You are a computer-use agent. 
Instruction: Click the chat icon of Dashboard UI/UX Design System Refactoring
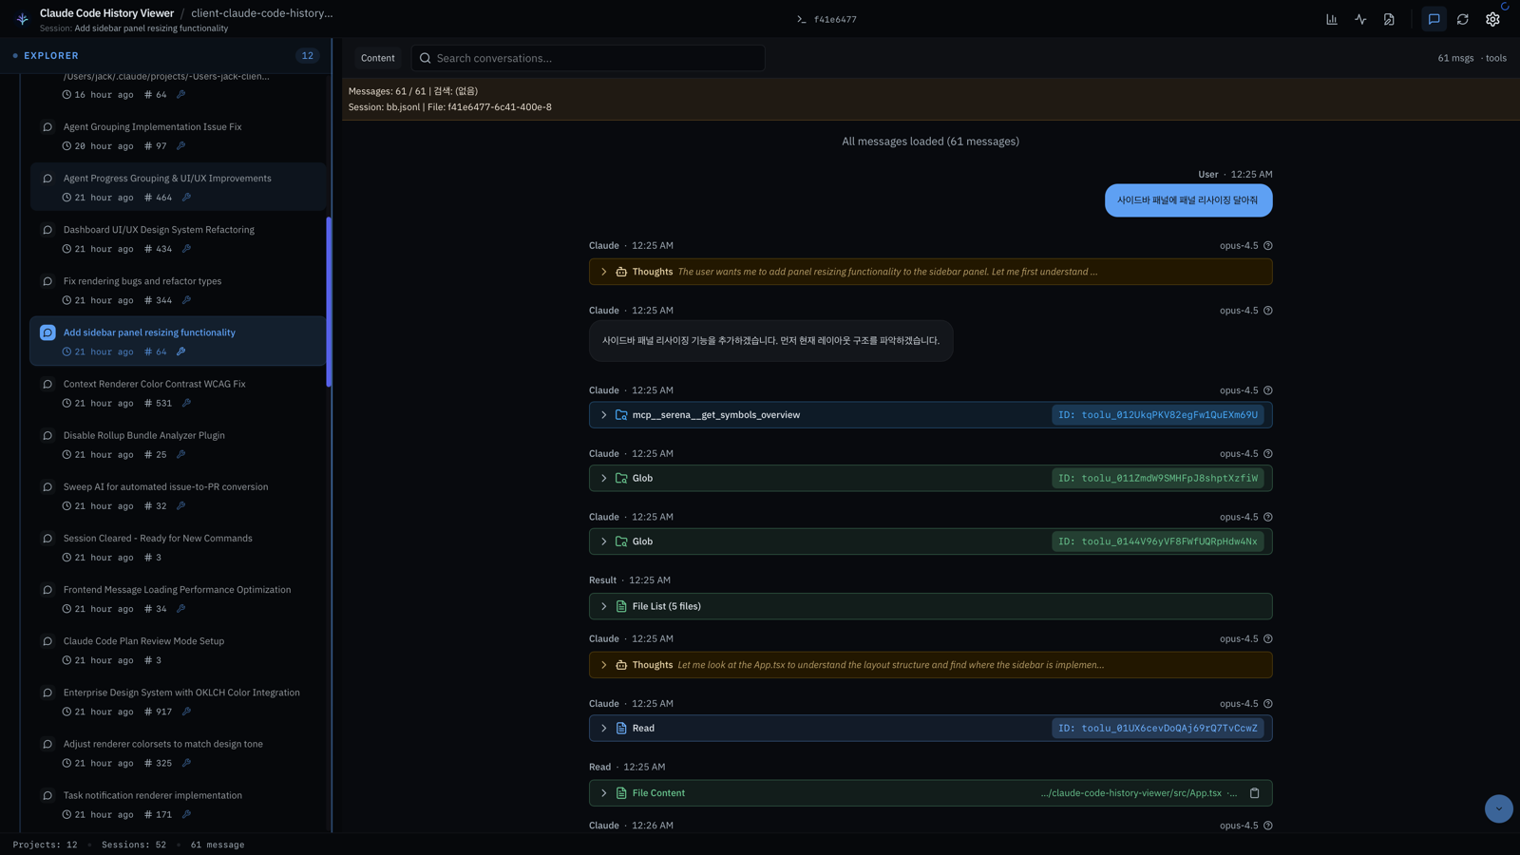pos(47,230)
